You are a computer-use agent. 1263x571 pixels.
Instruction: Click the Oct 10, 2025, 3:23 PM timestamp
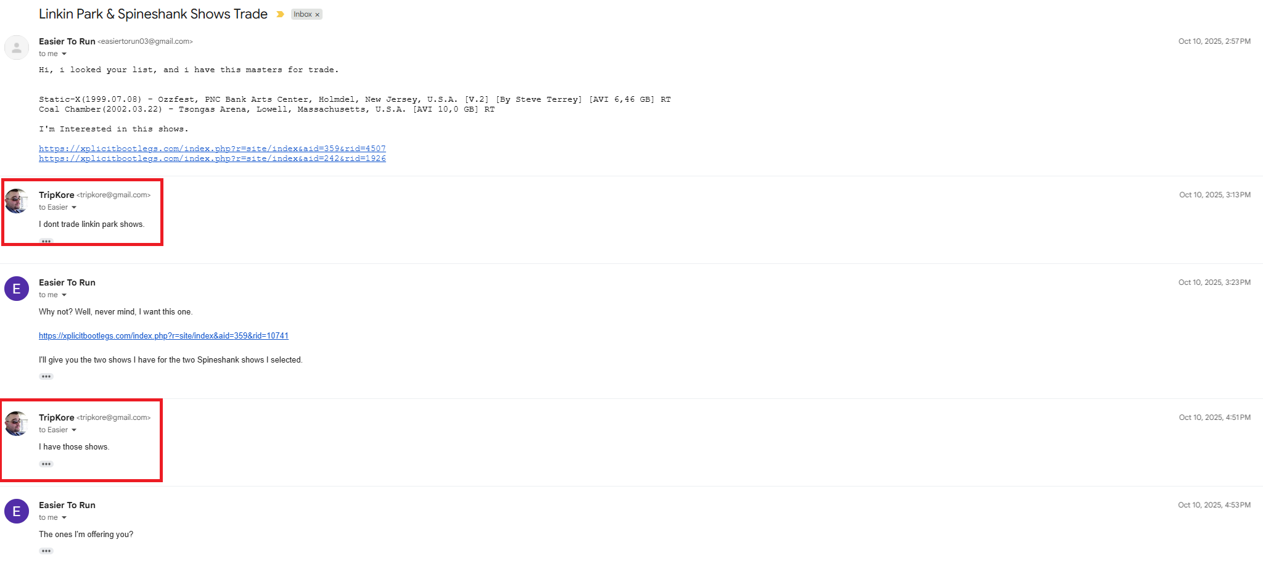pyautogui.click(x=1214, y=282)
